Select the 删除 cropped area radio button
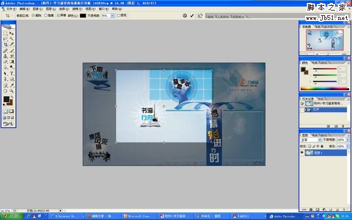352x220 pixels. click(x=33, y=15)
